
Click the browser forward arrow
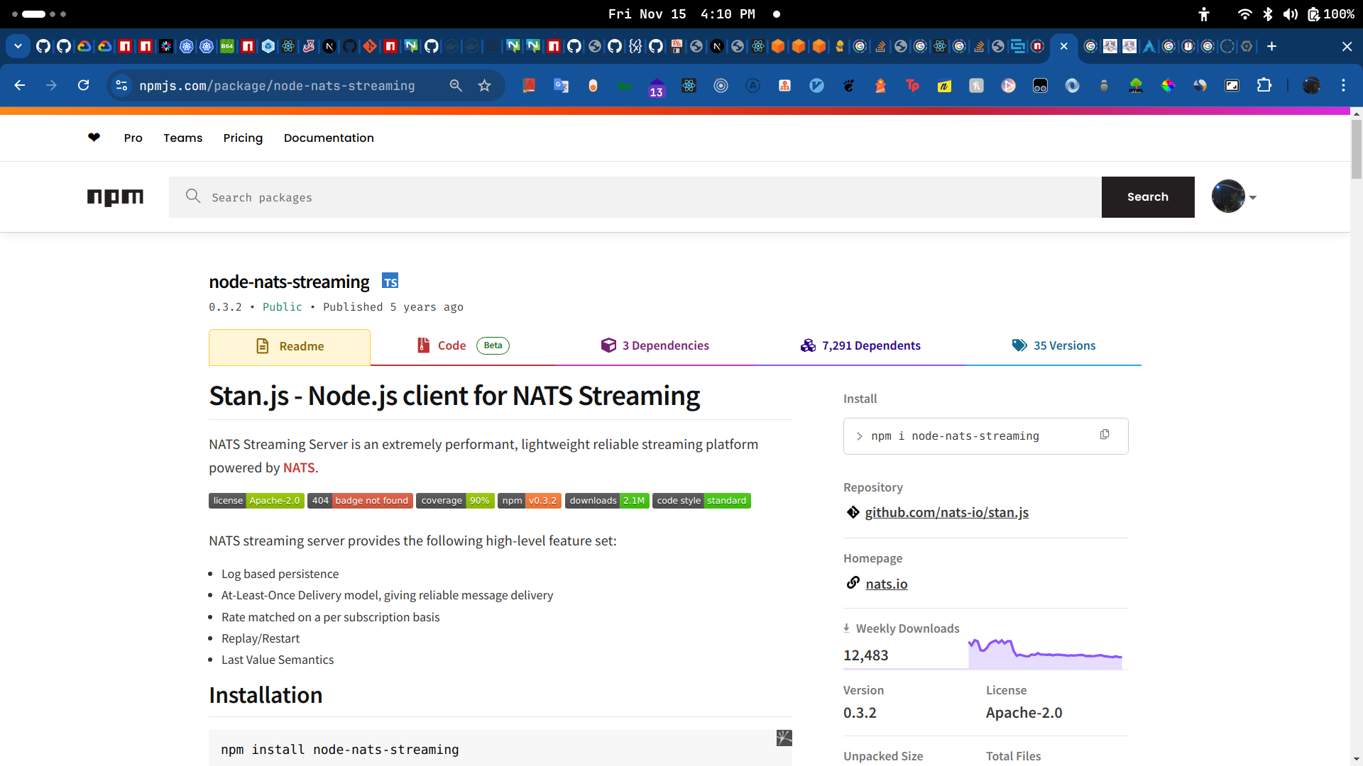(51, 85)
